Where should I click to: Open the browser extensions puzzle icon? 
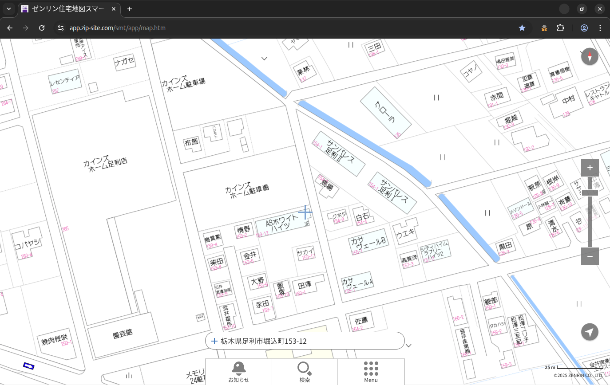(561, 28)
